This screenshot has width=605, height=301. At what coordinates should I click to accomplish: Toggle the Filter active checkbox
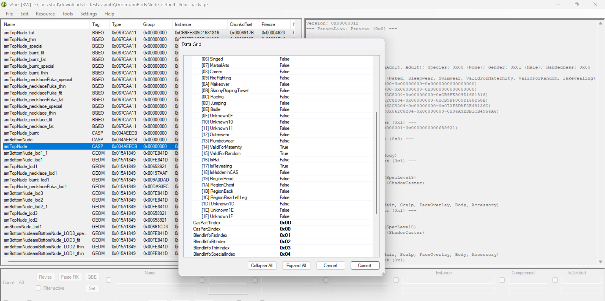pyautogui.click(x=38, y=288)
